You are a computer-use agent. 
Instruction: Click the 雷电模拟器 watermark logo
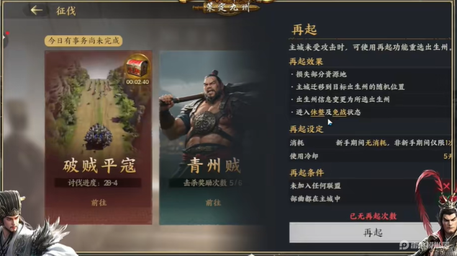click(x=424, y=245)
